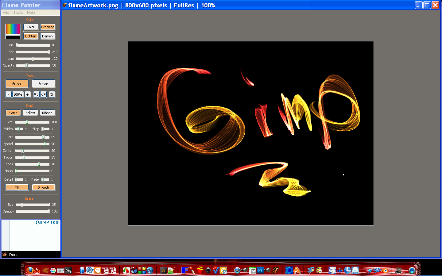The height and width of the screenshot is (276, 442).
Task: Enable Lighten blend mode
Action: (x=31, y=36)
